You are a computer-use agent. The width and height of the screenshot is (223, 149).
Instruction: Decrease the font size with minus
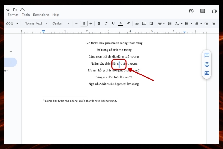76,23
